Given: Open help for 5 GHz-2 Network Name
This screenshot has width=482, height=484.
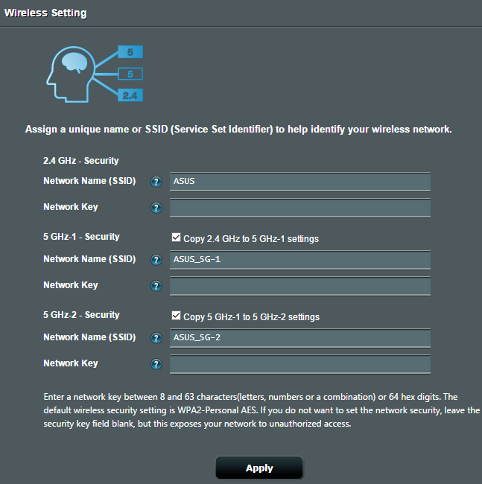Looking at the screenshot, I should point(156,338).
